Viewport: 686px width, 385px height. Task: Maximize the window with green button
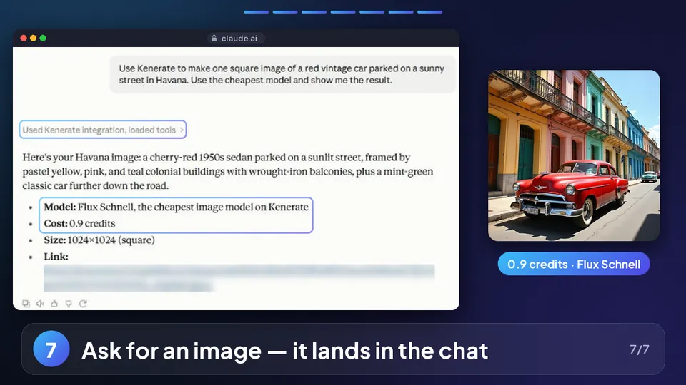click(x=43, y=38)
